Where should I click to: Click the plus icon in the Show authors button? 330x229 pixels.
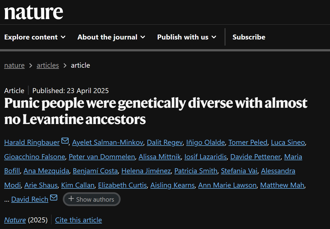(71, 199)
